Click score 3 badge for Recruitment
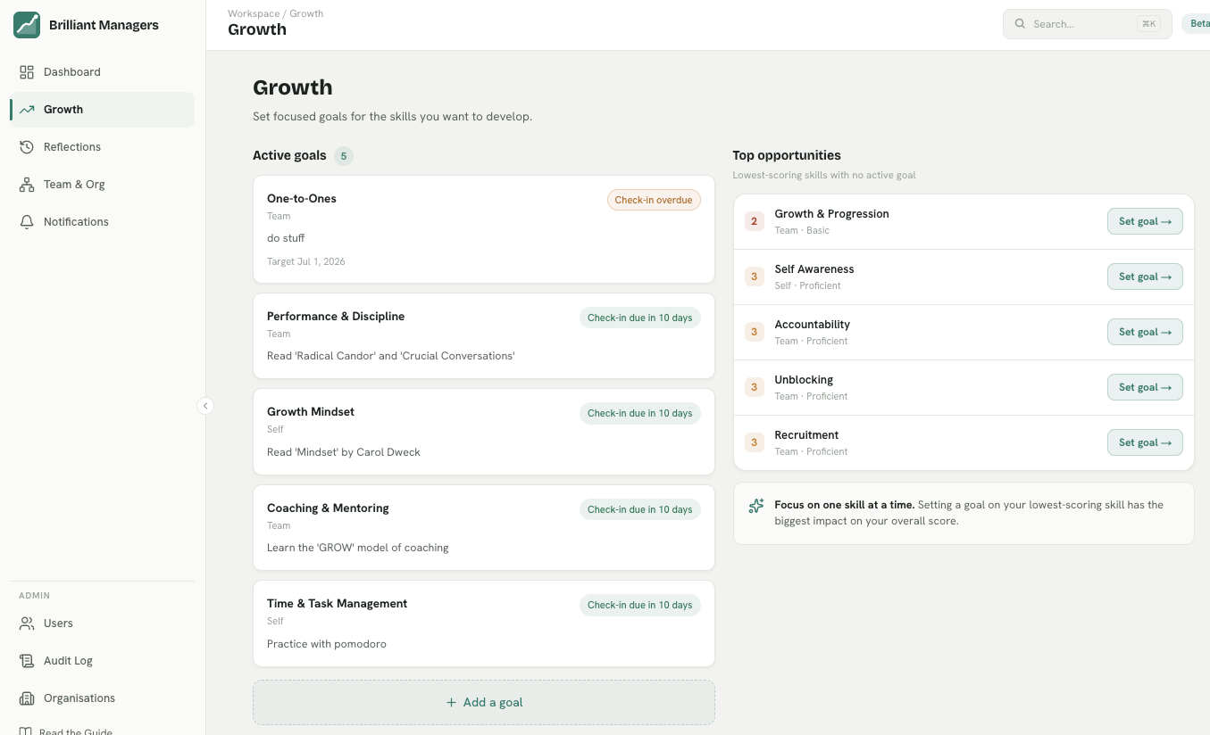The height and width of the screenshot is (735, 1210). coord(755,442)
